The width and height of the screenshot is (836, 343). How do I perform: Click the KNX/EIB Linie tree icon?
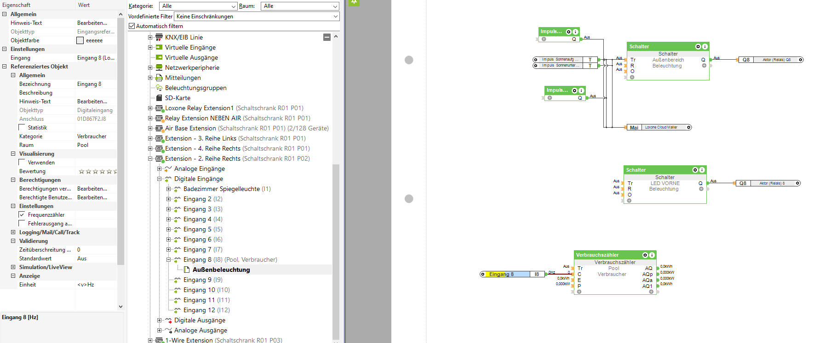pos(159,37)
